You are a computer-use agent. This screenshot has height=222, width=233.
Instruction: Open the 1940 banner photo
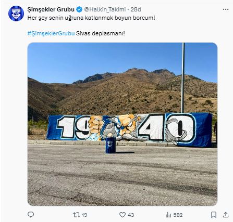(122, 124)
